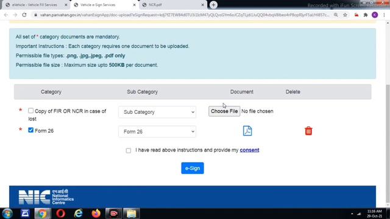Open the consent link

point(249,150)
